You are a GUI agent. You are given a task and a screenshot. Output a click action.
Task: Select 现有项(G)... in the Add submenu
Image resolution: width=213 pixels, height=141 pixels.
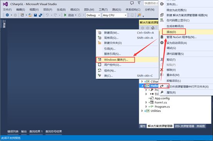point(127,38)
